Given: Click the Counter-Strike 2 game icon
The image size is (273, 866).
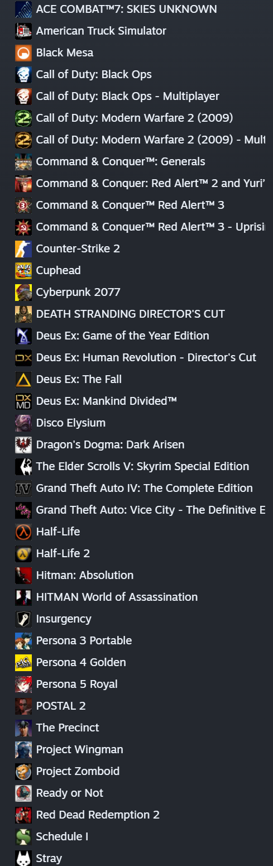Looking at the screenshot, I should 23,249.
